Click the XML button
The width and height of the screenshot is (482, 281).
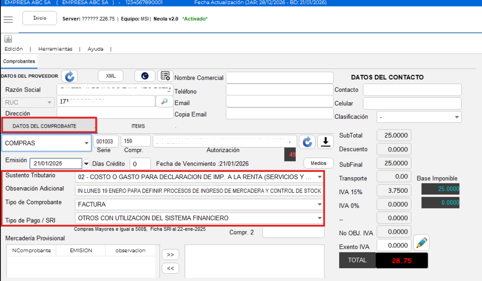coord(111,76)
